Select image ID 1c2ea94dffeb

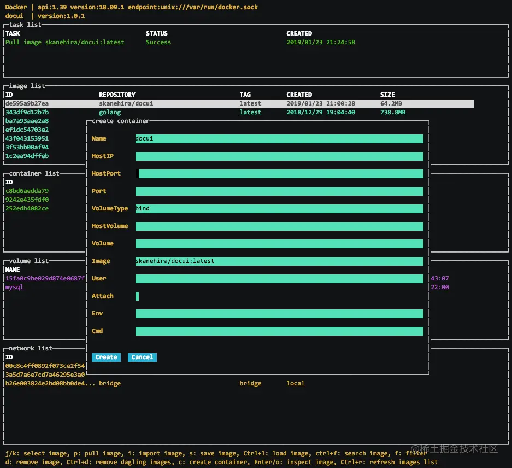point(27,156)
